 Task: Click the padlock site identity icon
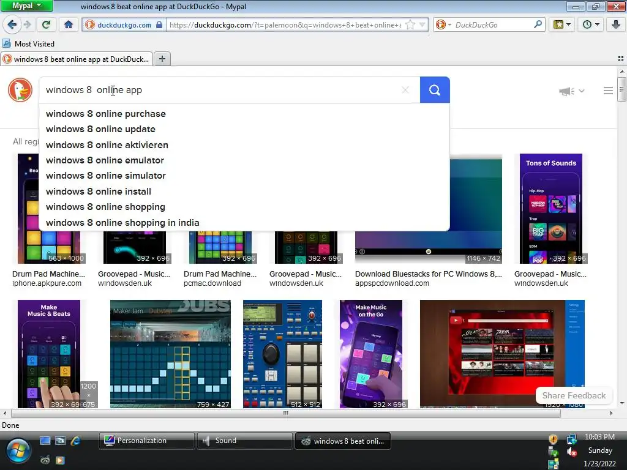159,24
